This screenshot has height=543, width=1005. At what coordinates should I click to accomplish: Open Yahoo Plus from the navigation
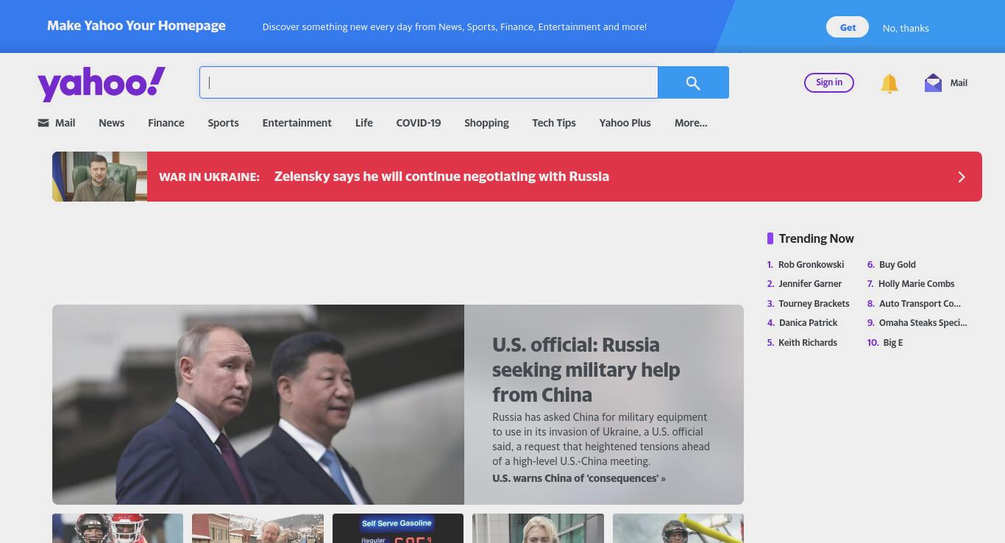coord(625,123)
